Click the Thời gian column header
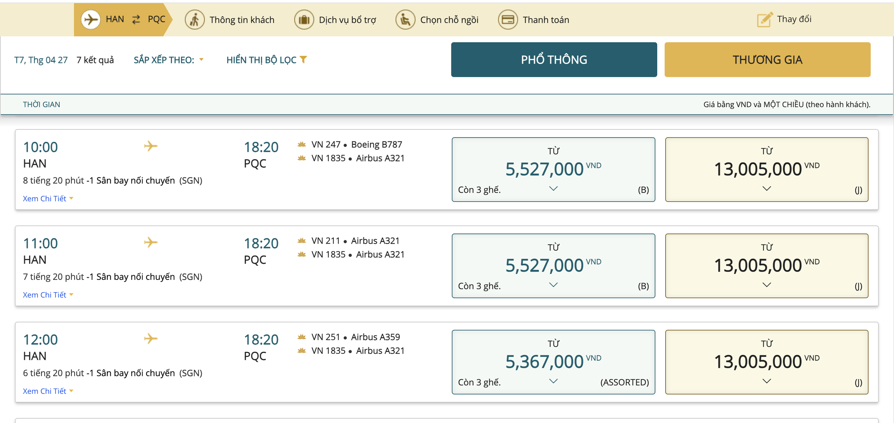The height and width of the screenshot is (423, 894). click(41, 104)
